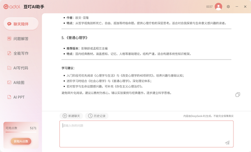Click the 豆叮AI助手 title text
Screen dimensions: 251x152
click(34, 7)
